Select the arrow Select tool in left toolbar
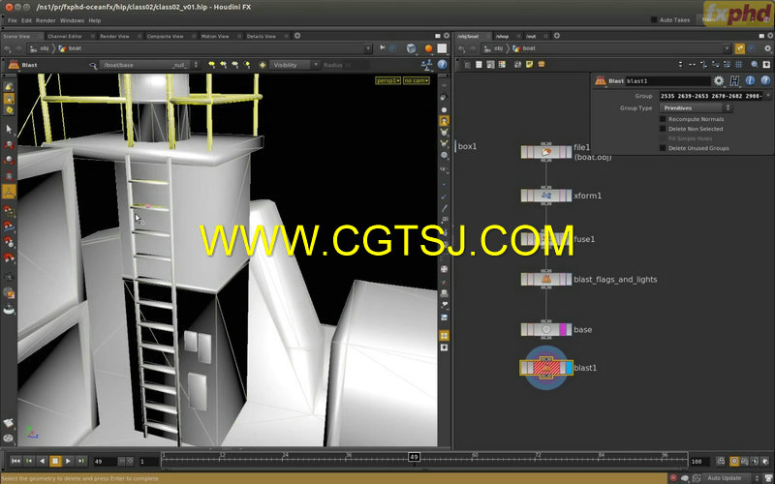This screenshot has height=484, width=775. pos(9,129)
